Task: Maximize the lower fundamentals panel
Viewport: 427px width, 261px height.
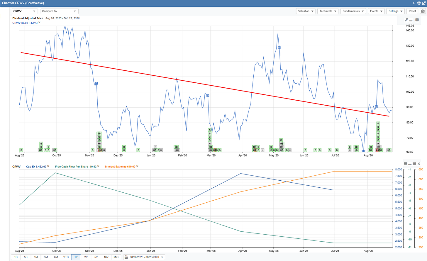Action: (414, 164)
